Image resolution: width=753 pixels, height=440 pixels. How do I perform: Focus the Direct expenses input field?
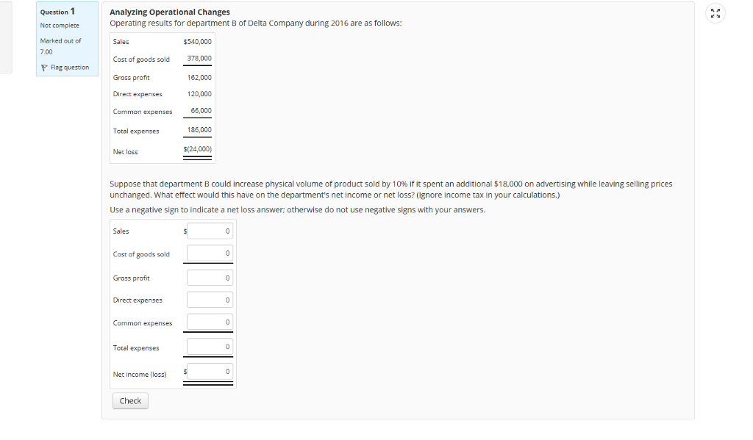[210, 299]
